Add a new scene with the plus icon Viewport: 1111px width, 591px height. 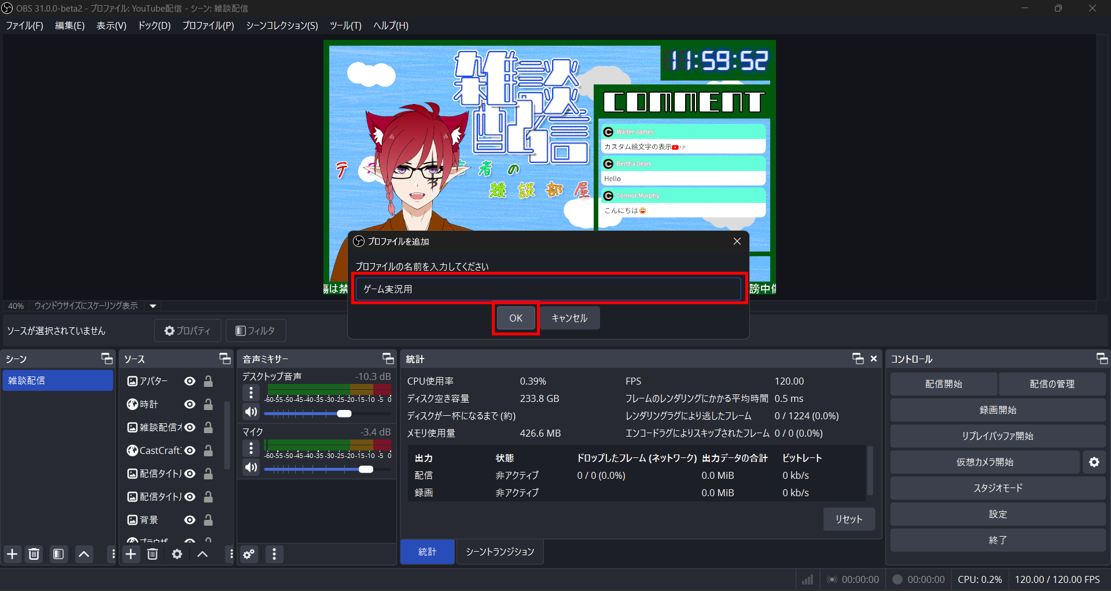pos(12,554)
